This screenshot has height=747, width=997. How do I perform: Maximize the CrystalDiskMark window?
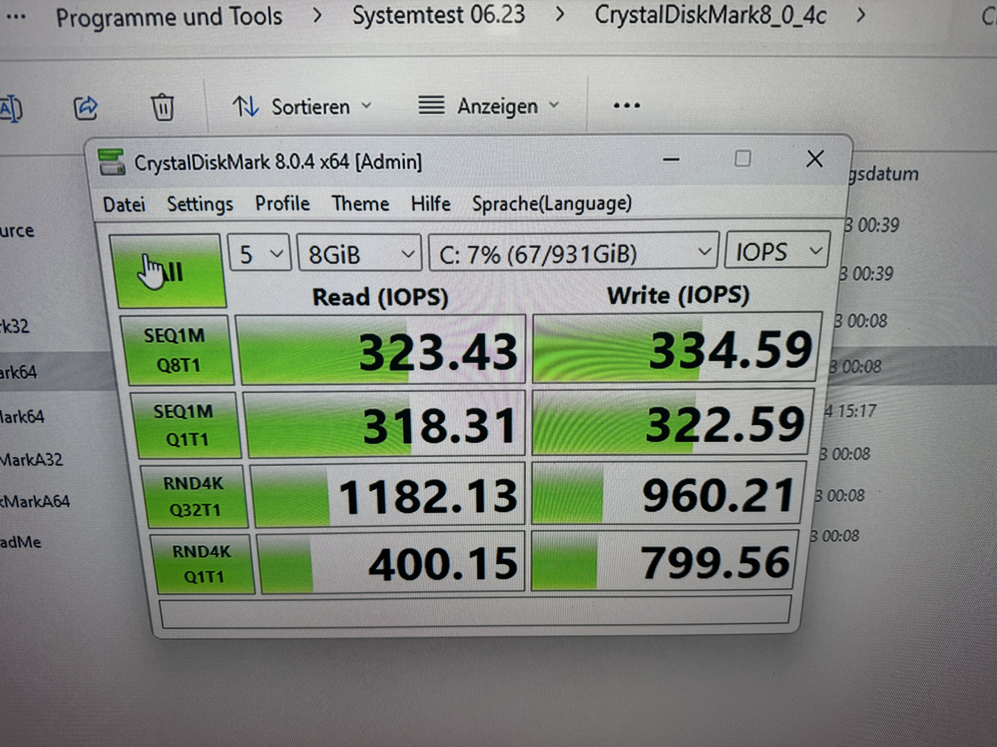click(742, 159)
